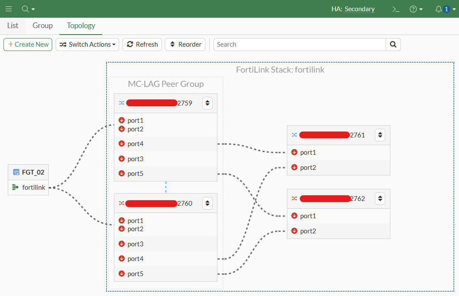The height and width of the screenshot is (296, 459).
Task: Switch to the Group tab
Action: click(x=42, y=25)
